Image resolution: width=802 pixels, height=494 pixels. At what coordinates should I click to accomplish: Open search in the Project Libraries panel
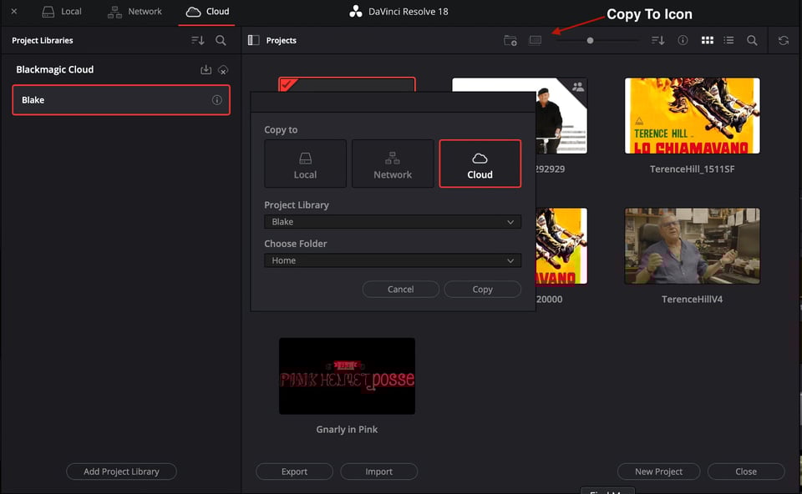coord(221,39)
